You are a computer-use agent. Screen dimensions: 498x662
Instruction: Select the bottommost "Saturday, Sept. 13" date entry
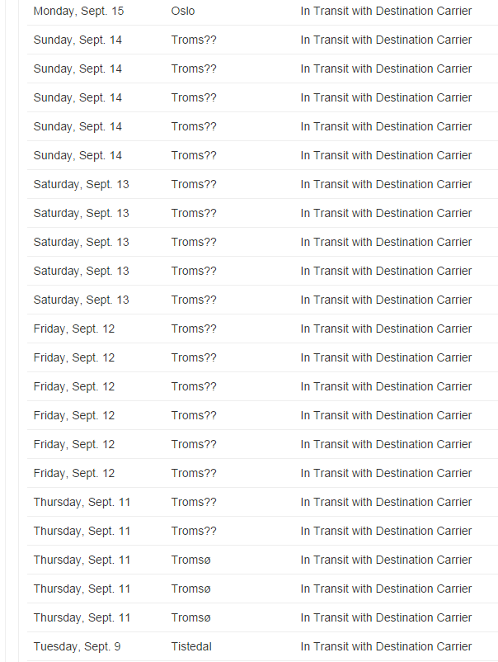[81, 300]
